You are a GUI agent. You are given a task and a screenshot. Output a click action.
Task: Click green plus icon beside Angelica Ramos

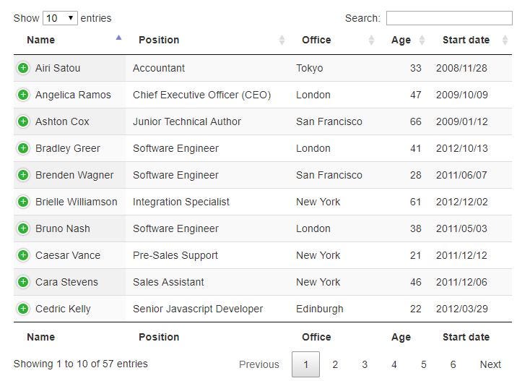coord(23,95)
